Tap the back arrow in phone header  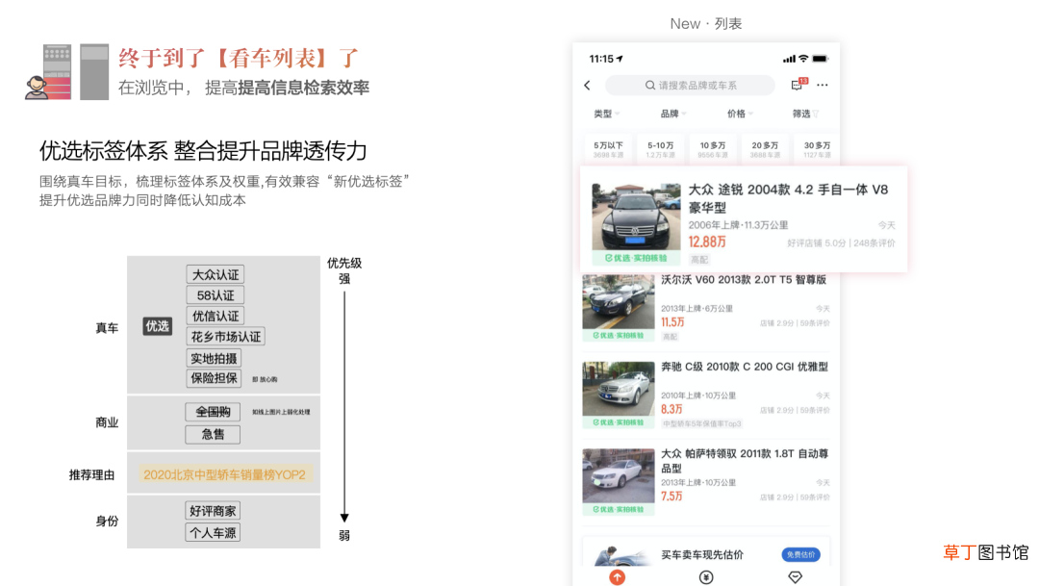tap(587, 86)
